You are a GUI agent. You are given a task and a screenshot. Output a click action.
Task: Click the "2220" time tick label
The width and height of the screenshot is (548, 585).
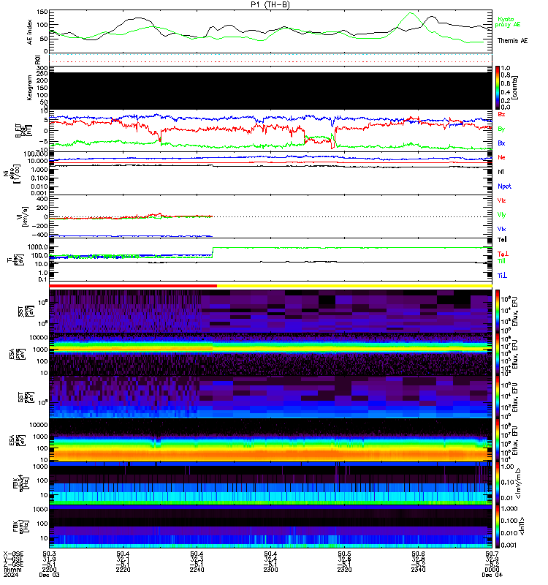pyautogui.click(x=123, y=570)
